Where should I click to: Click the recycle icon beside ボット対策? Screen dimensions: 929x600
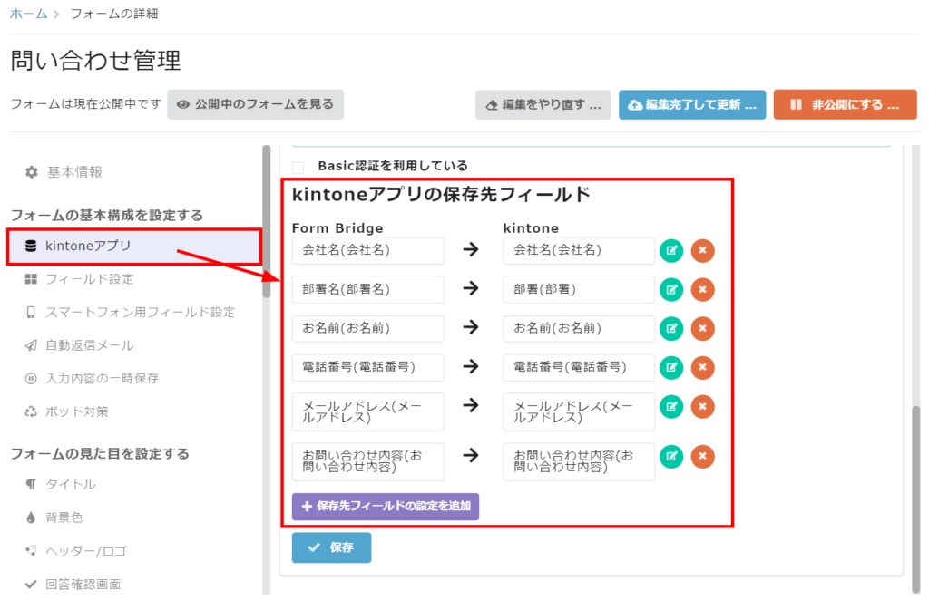[31, 411]
